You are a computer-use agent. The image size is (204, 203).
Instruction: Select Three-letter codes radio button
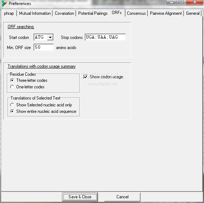pyautogui.click(x=12, y=80)
